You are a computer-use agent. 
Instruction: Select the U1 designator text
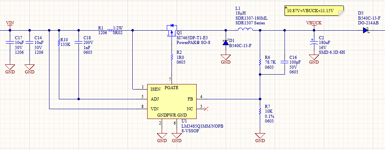click(x=184, y=121)
